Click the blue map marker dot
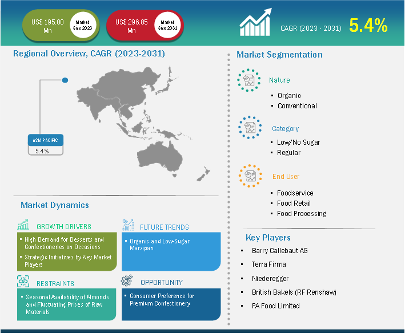The width and height of the screenshot is (405, 334). pos(65,80)
